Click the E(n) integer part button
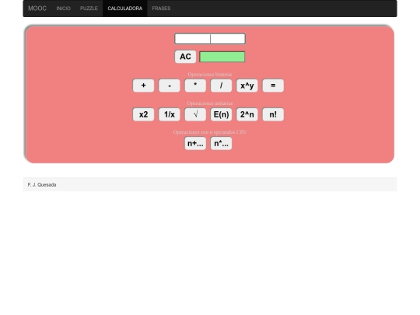The image size is (420, 315). click(x=221, y=114)
